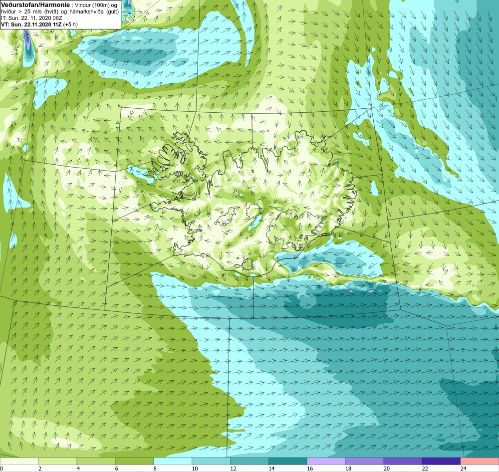Click the legend label '24'
Viewport: 499px width, 472px height.
point(464,469)
